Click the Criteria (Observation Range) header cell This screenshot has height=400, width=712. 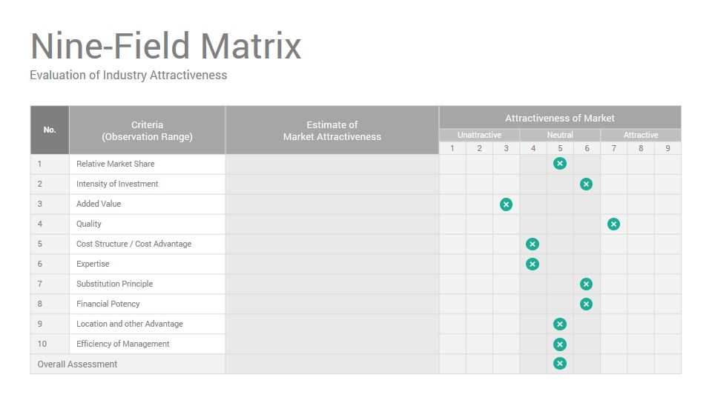coord(147,130)
